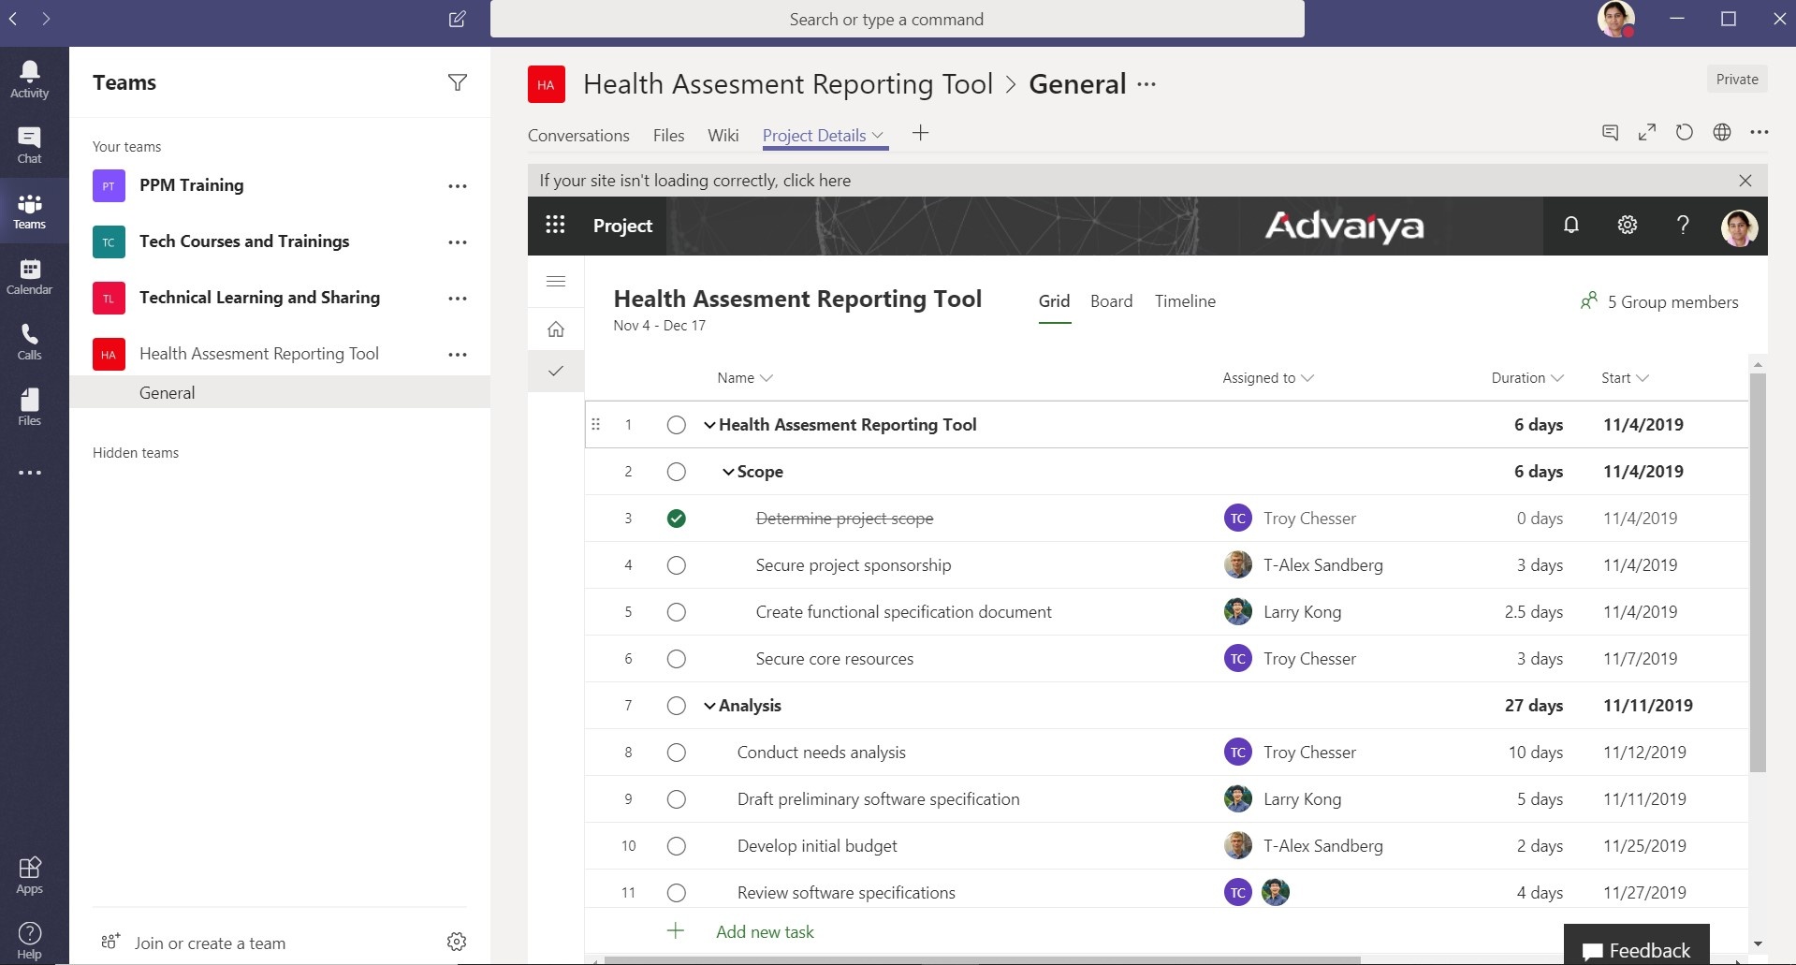Reload the Project Details tab

tap(1685, 132)
